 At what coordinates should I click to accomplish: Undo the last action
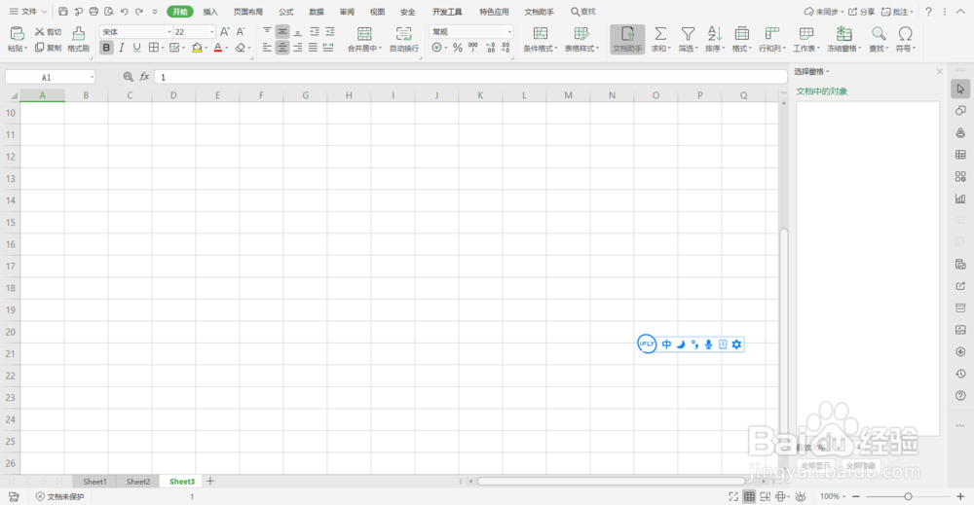pyautogui.click(x=125, y=11)
